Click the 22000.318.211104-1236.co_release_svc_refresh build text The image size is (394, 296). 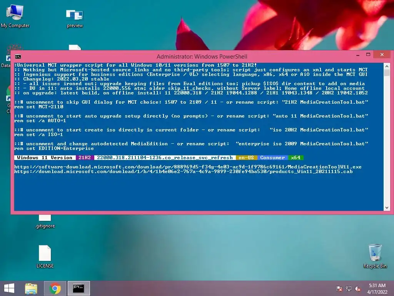coord(165,158)
